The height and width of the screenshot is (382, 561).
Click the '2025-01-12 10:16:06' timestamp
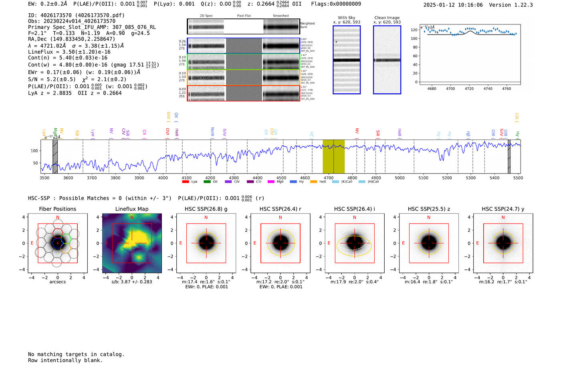pyautogui.click(x=453, y=5)
